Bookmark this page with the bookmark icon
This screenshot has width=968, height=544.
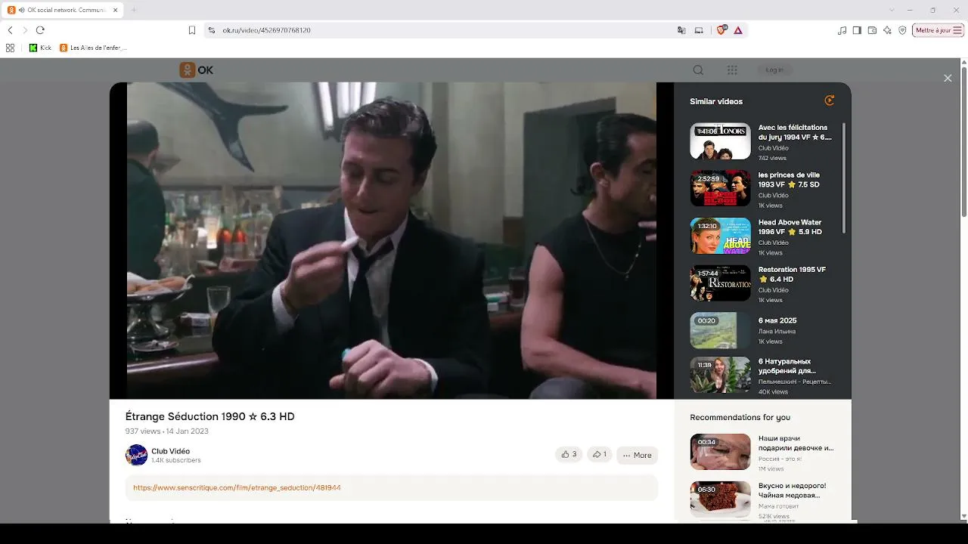(x=192, y=30)
